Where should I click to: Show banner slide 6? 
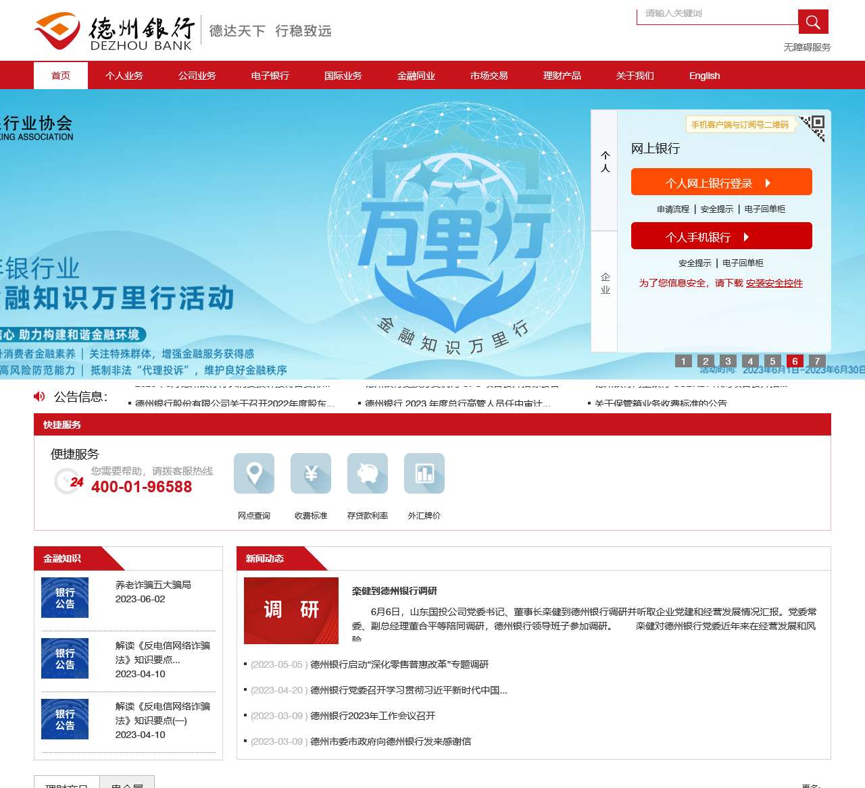click(x=795, y=361)
